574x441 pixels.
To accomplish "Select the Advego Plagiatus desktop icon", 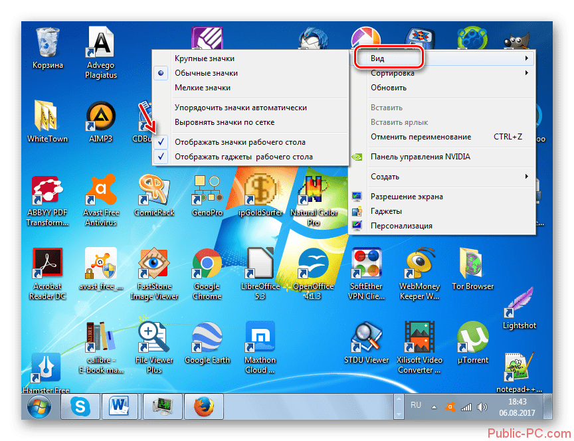I will pyautogui.click(x=101, y=52).
